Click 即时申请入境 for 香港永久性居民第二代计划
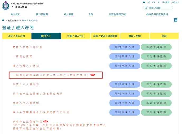 (124, 112)
